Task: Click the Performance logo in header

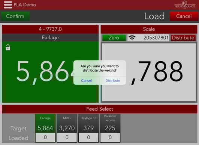Action: pos(185,5)
